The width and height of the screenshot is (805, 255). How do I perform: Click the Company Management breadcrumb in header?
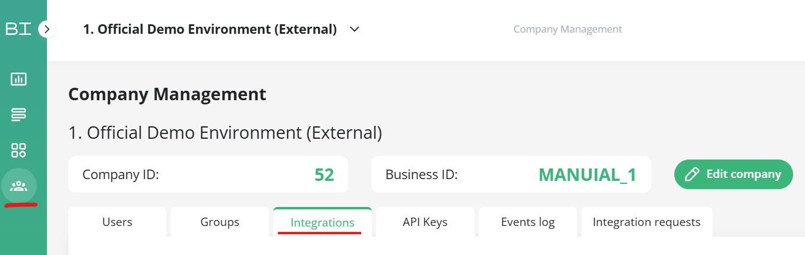[x=568, y=29]
